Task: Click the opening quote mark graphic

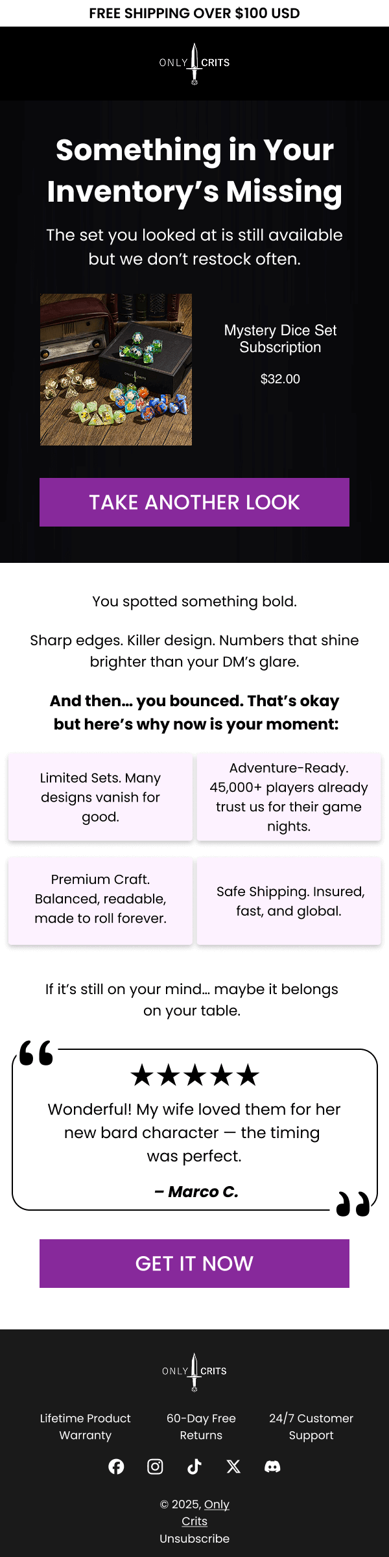Action: [x=37, y=1052]
